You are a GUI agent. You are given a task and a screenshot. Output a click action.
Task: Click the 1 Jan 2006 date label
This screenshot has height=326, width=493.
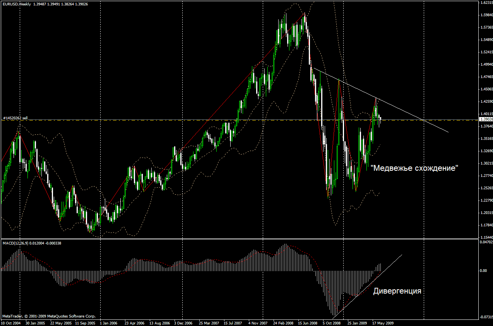point(108,323)
